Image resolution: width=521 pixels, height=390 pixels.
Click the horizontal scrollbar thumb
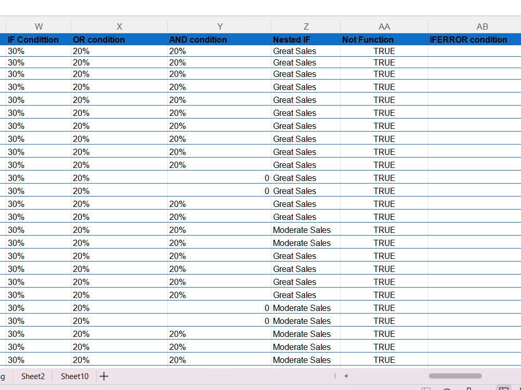pos(455,376)
